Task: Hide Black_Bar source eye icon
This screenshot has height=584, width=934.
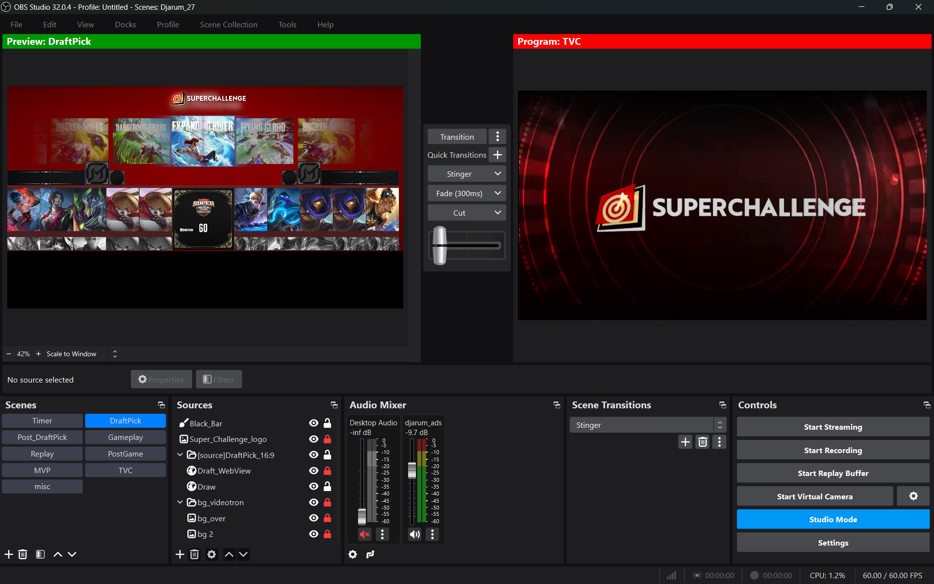Action: coord(314,423)
